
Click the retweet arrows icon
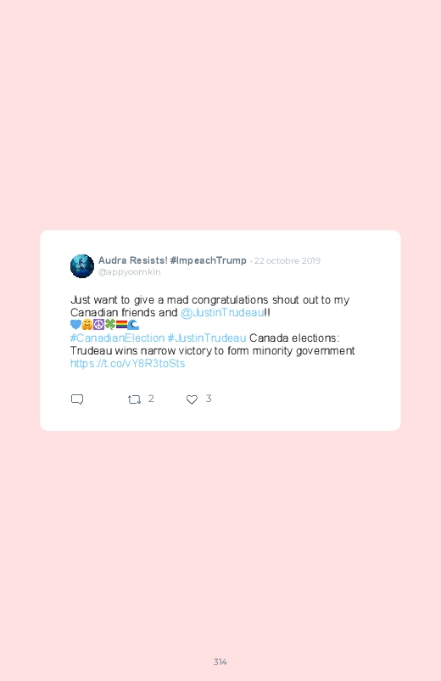(x=134, y=399)
